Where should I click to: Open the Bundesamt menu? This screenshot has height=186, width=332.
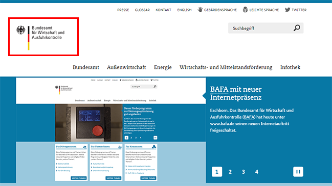click(86, 67)
